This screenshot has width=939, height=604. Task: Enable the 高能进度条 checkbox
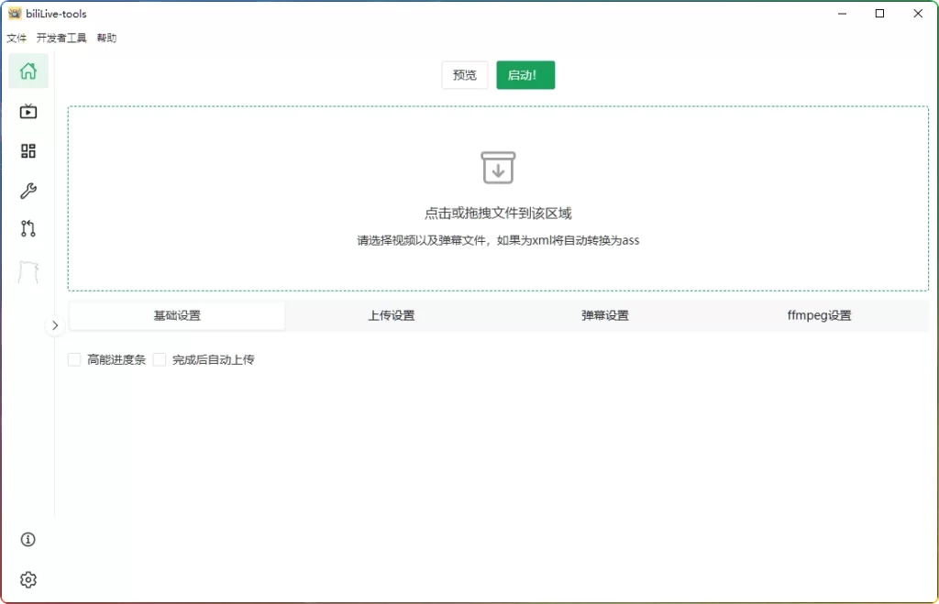point(74,359)
